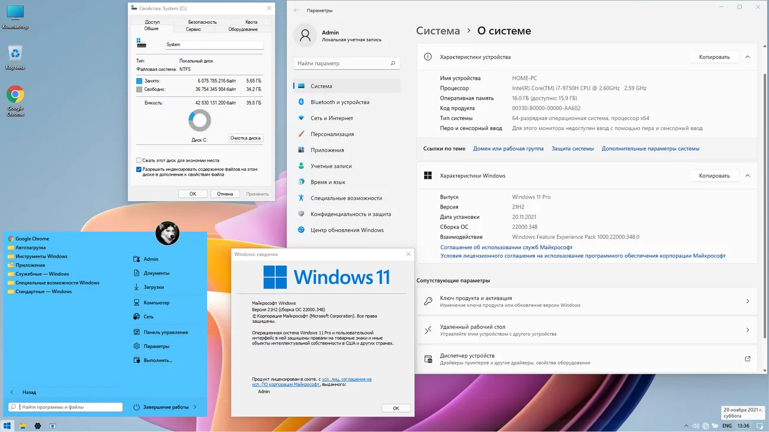Go to Конфиденциальность и защита settings
This screenshot has width=769, height=432.
click(x=347, y=214)
